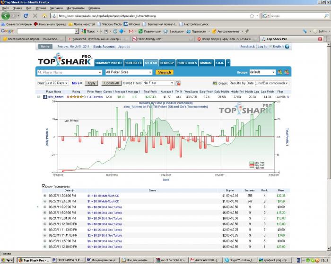The width and height of the screenshot is (331, 264).
Task: Click the first groups management icon
Action: pos(280,72)
